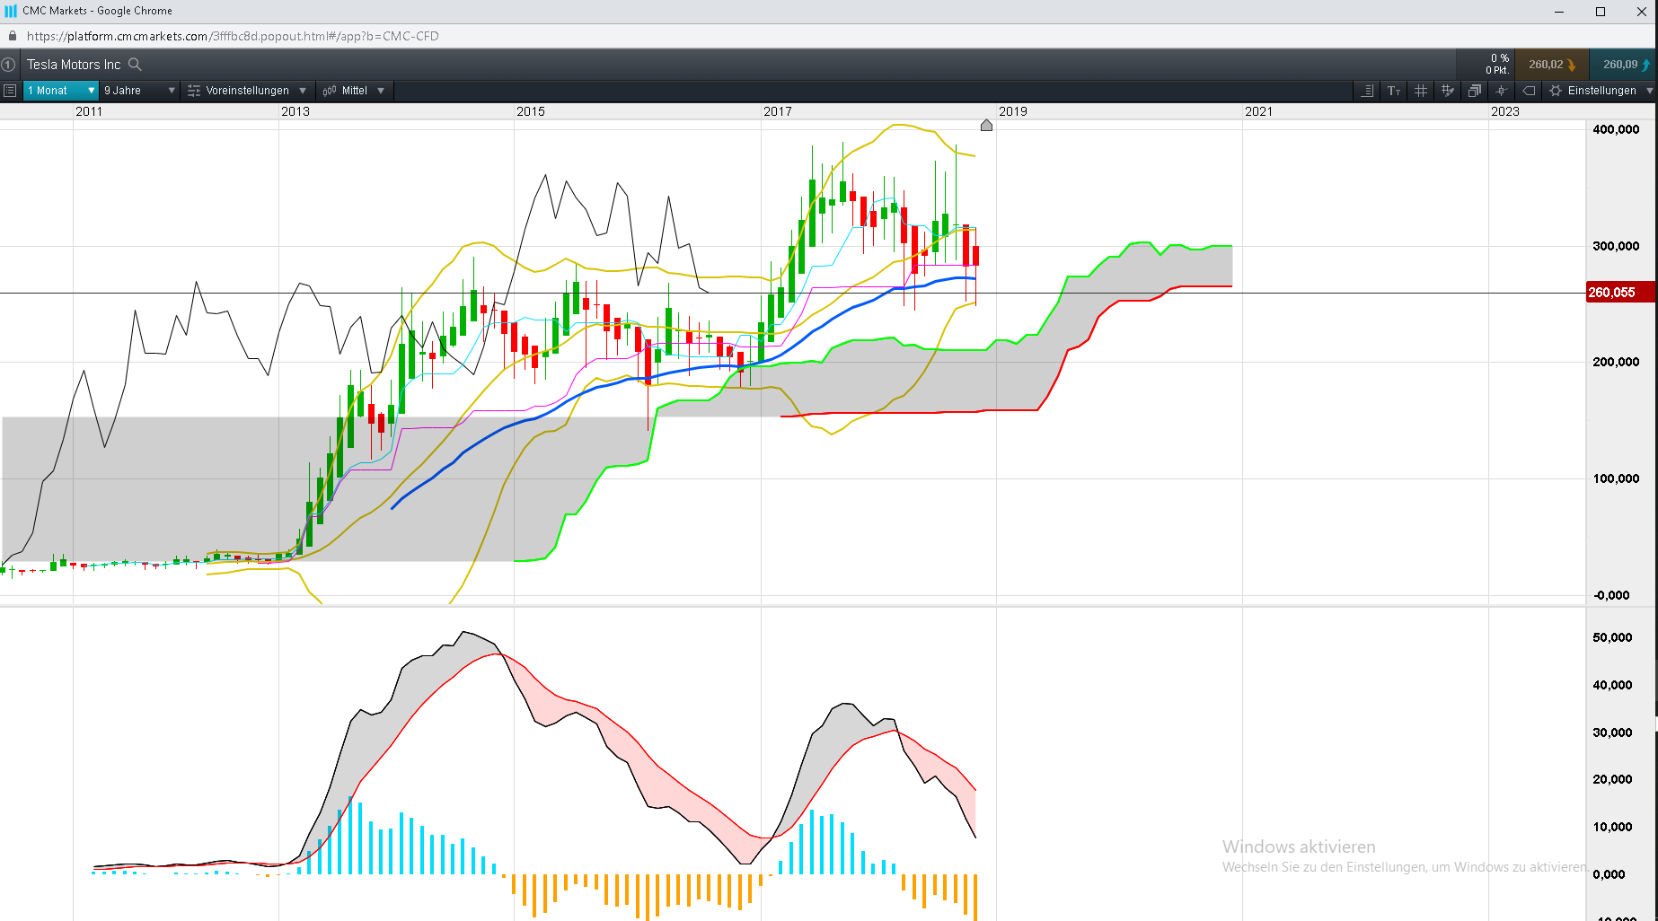This screenshot has width=1658, height=921.
Task: Click the 2013 label on the time axis
Action: pos(295,111)
